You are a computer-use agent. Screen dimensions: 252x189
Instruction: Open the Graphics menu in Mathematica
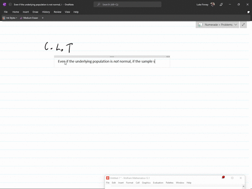click(x=146, y=183)
